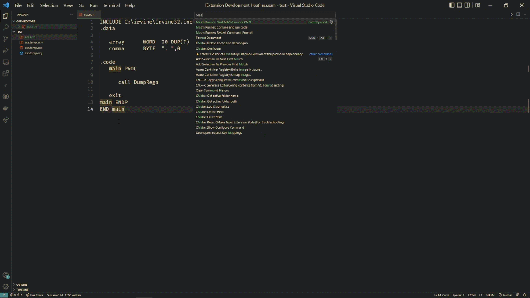Run Masm Runner: Compile and run code
This screenshot has height=298, width=530.
pyautogui.click(x=265, y=27)
